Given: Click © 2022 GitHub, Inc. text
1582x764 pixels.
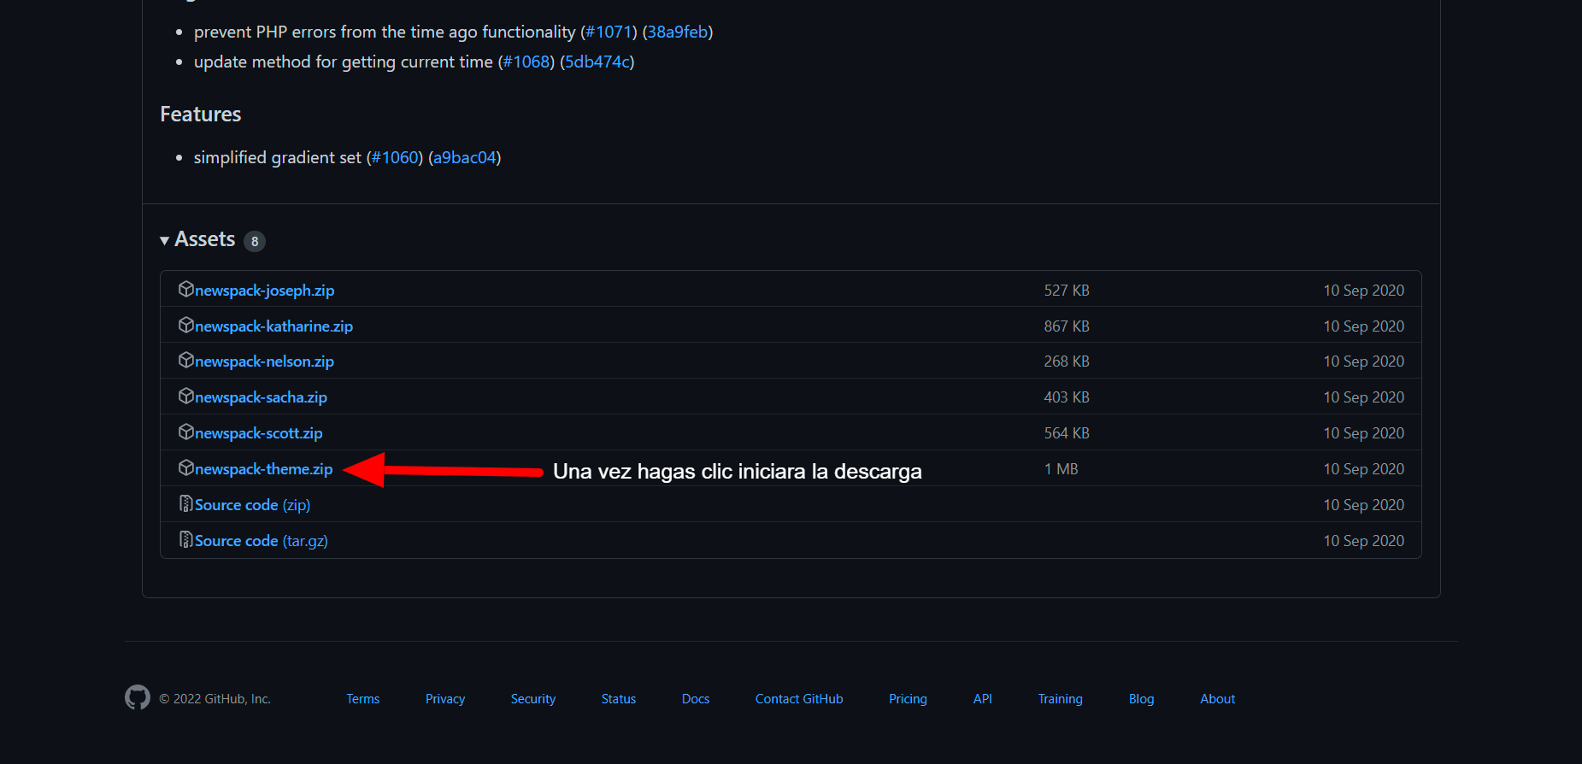Looking at the screenshot, I should coord(215,699).
